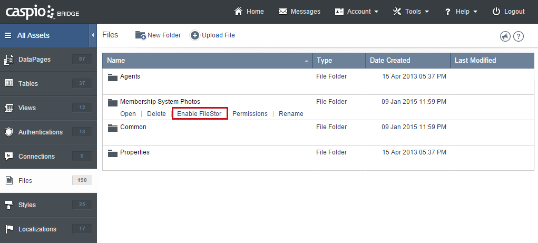
Task: Log out using the Logout button
Action: point(508,12)
